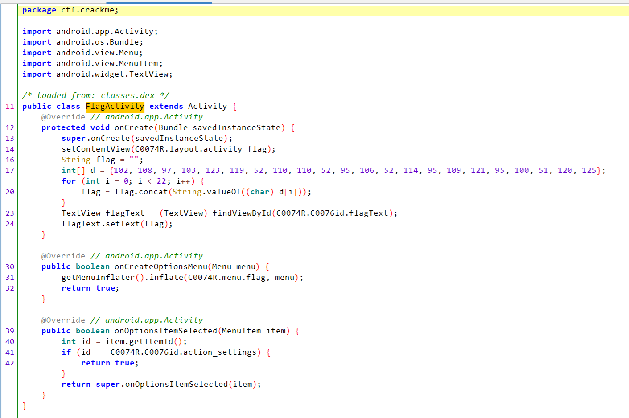Click the onCreateOptionsMenu method name
The image size is (629, 418).
tap(160, 266)
